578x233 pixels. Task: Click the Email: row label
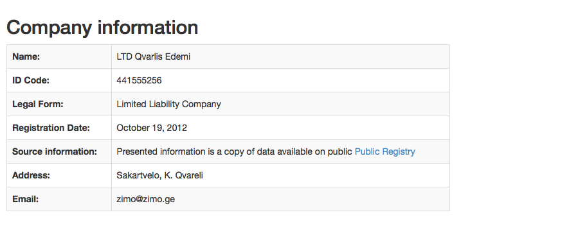[26, 199]
